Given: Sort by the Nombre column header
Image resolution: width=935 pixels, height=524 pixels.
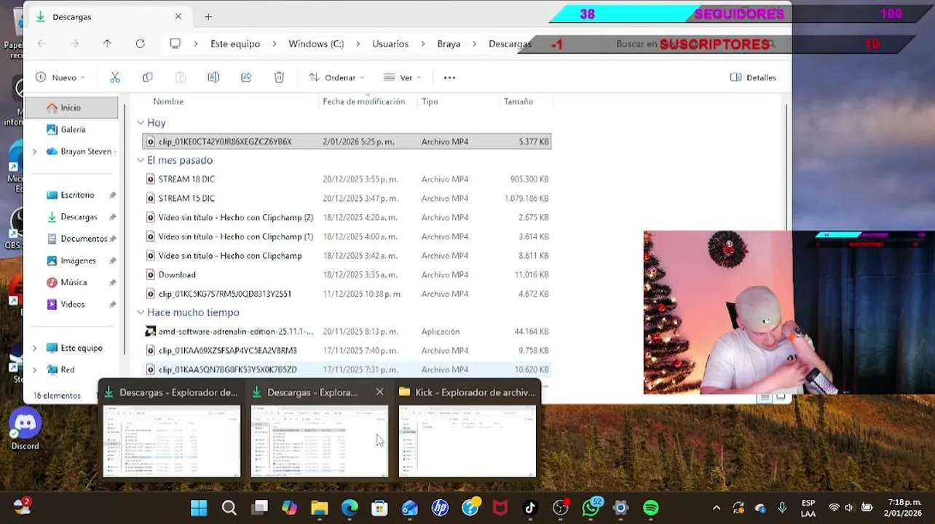Looking at the screenshot, I should coord(168,102).
